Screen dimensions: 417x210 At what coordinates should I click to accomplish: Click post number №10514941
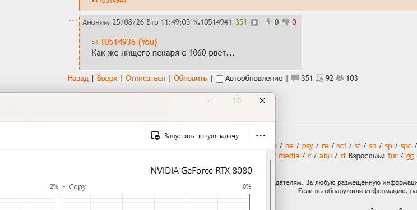click(212, 22)
